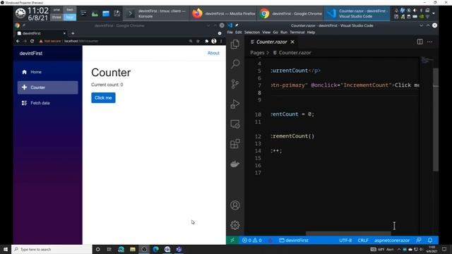452x254 pixels.
Task: Open the Run menu in VS Code
Action: click(284, 32)
